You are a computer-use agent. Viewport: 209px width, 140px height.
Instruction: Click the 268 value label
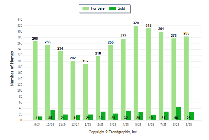(35, 39)
